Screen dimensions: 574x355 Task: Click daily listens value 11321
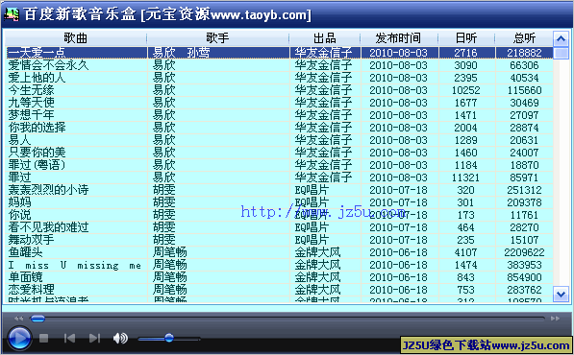465,177
